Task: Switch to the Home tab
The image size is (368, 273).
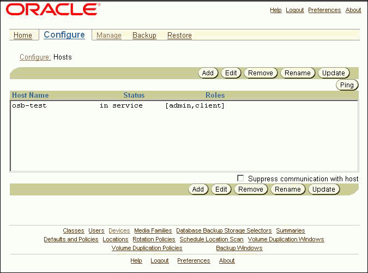Action: (x=23, y=35)
